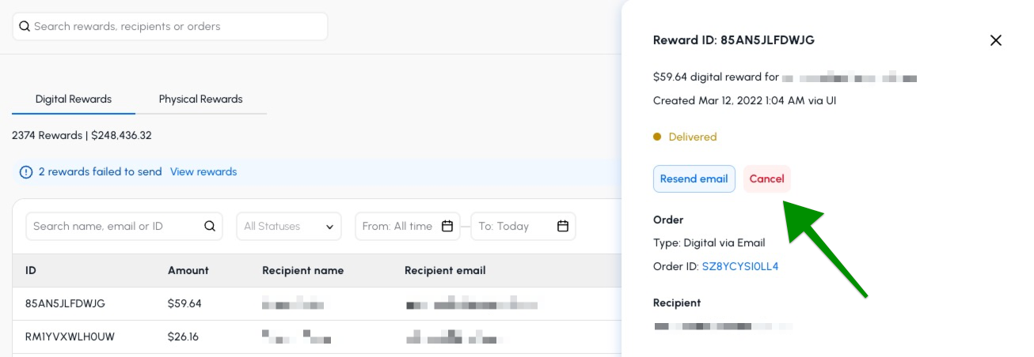Open the From date calendar icon
The image size is (1034, 357).
coord(447,227)
